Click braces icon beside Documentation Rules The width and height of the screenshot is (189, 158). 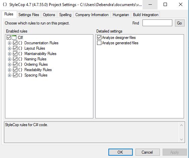click(x=20, y=43)
